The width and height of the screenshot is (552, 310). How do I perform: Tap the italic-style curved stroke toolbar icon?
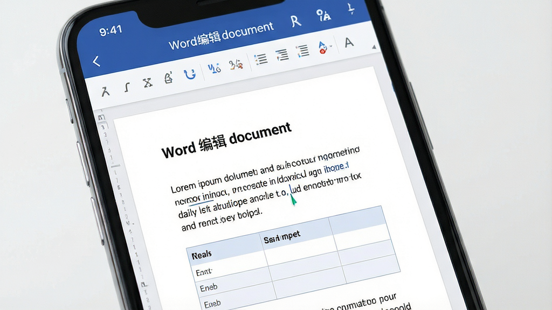click(x=127, y=87)
